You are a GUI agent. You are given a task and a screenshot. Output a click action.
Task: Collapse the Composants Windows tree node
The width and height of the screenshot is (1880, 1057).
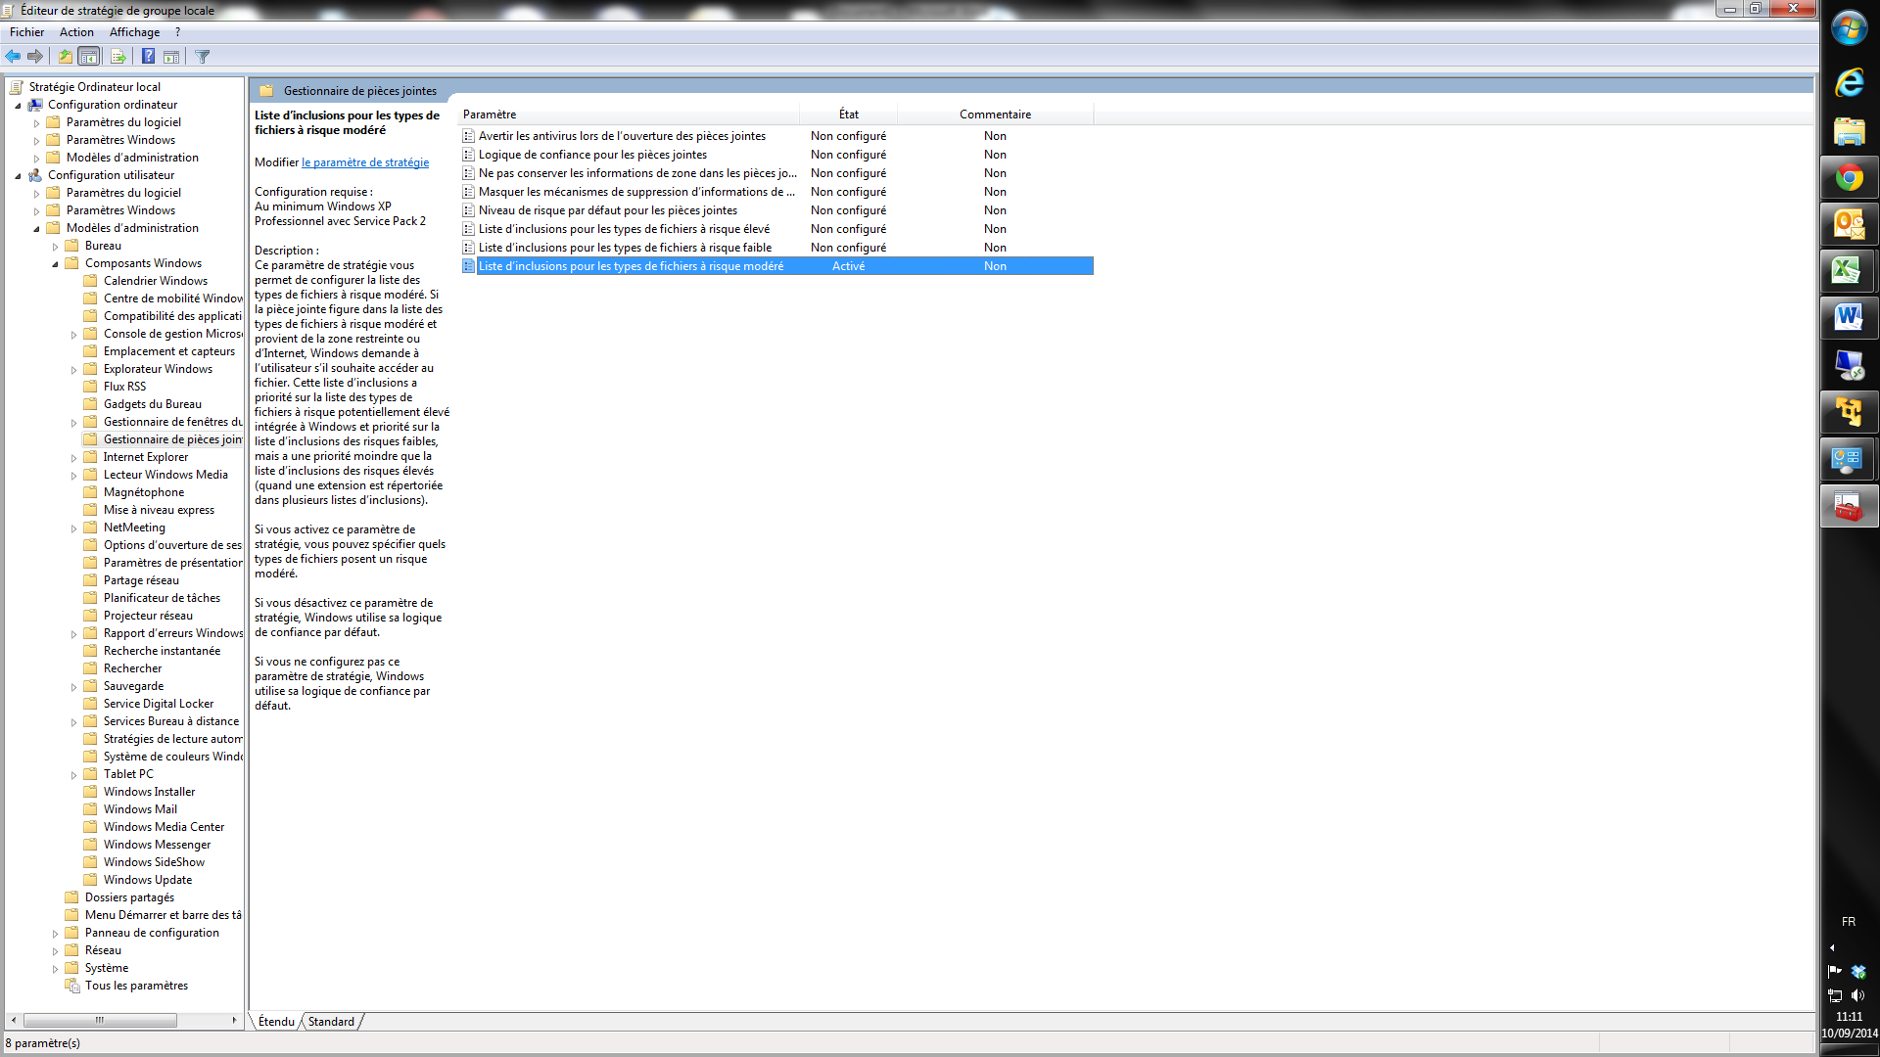coord(55,264)
